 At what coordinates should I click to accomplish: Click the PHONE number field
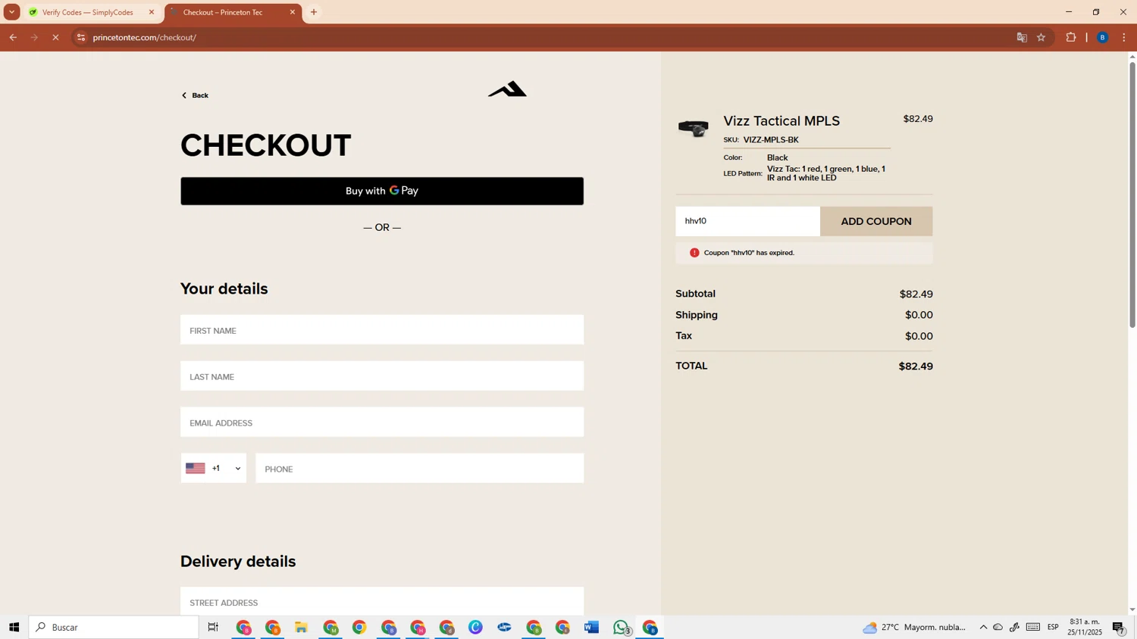419,469
